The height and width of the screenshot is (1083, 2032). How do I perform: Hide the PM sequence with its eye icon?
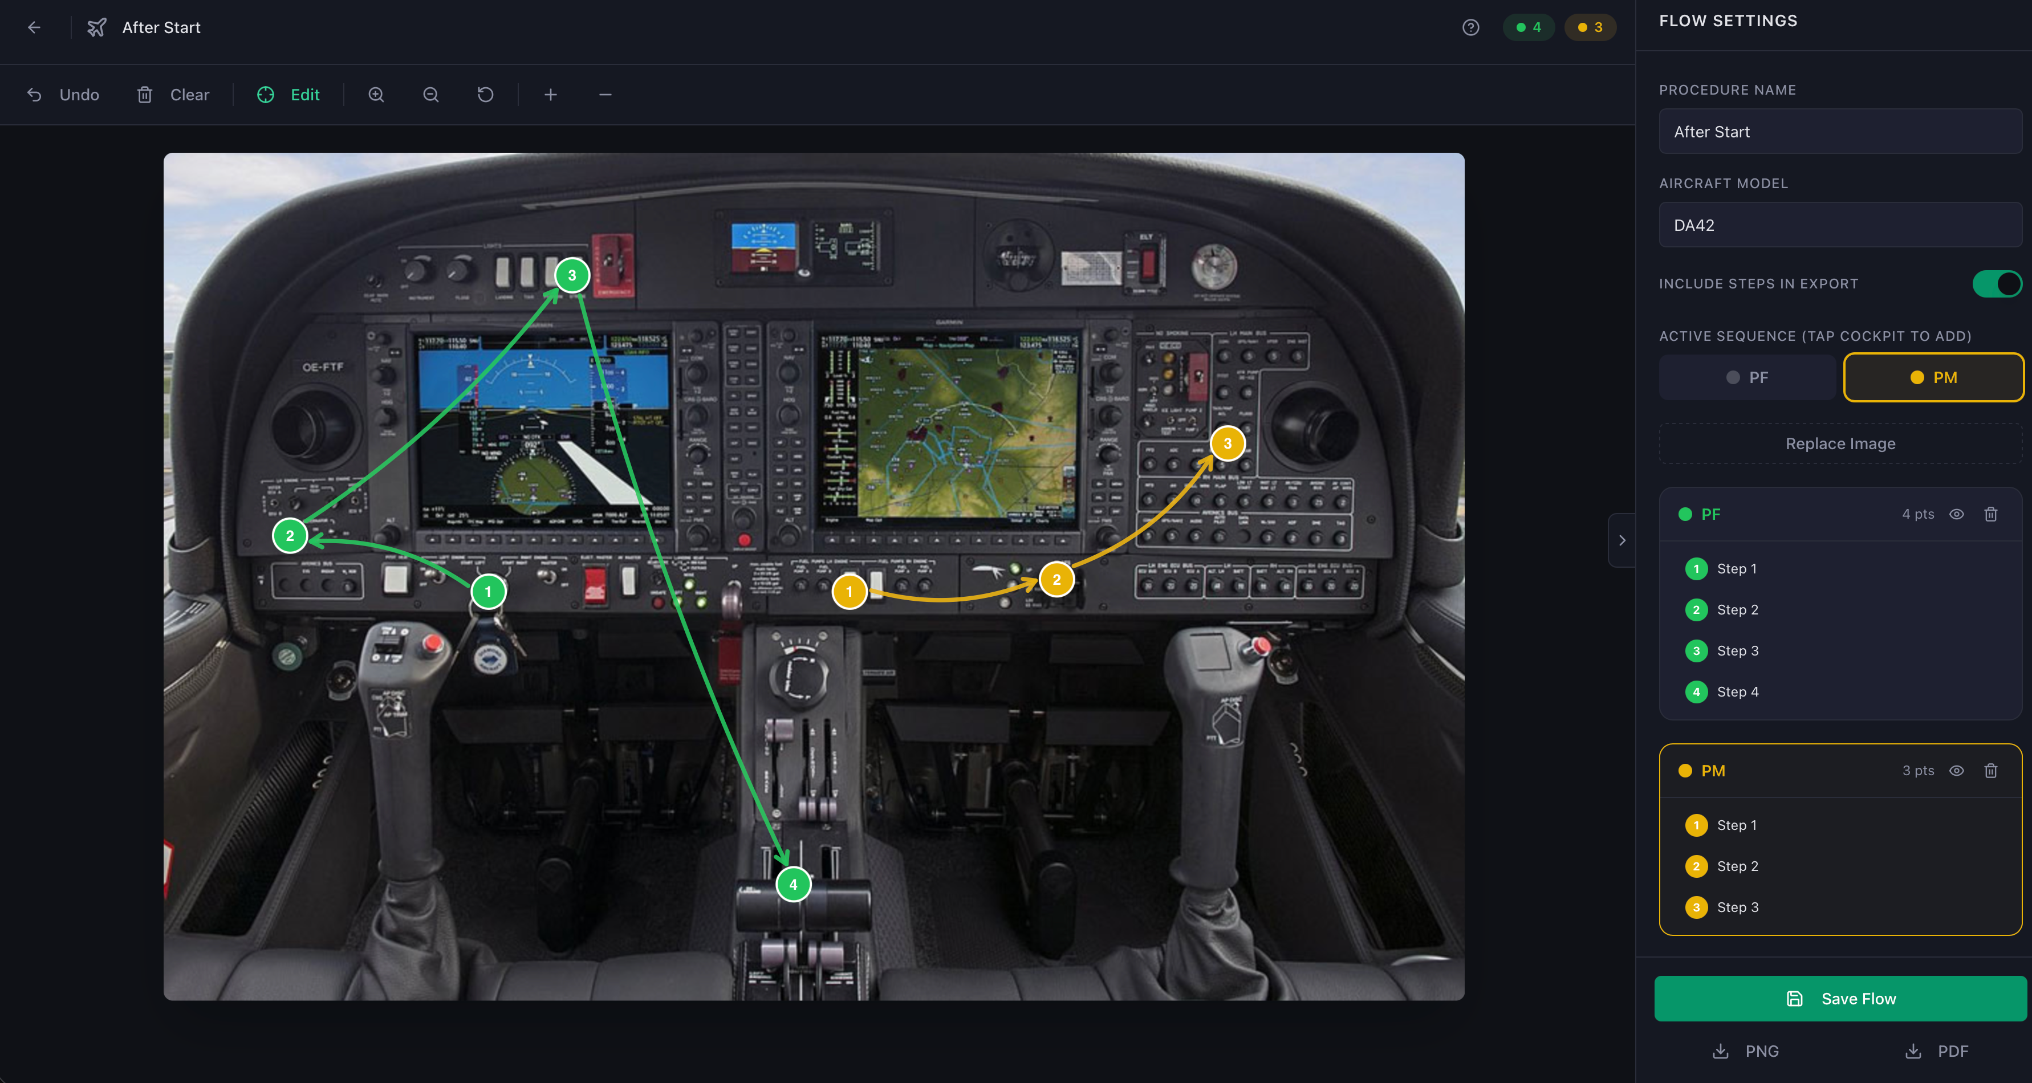(x=1957, y=771)
